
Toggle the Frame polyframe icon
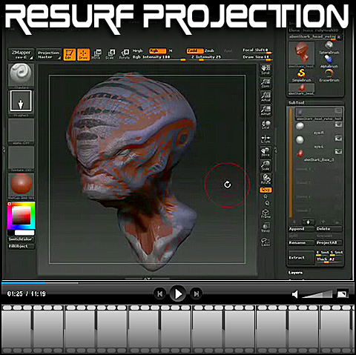point(266,213)
